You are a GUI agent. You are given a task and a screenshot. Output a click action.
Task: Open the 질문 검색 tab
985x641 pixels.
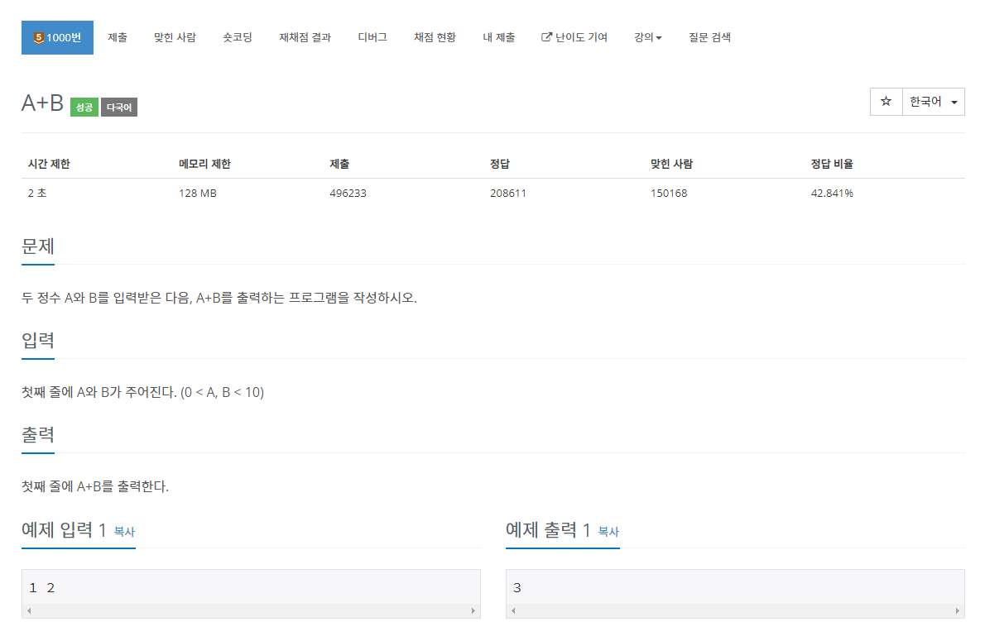pos(709,37)
